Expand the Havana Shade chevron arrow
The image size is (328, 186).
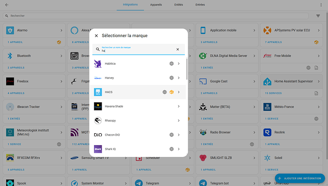click(179, 106)
